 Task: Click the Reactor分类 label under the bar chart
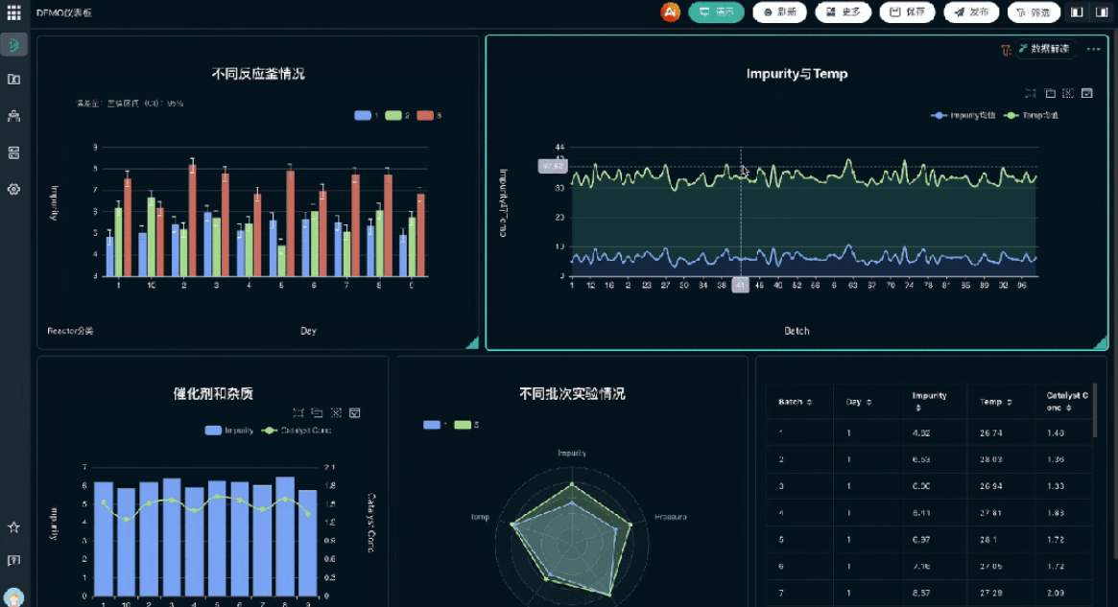(x=70, y=331)
